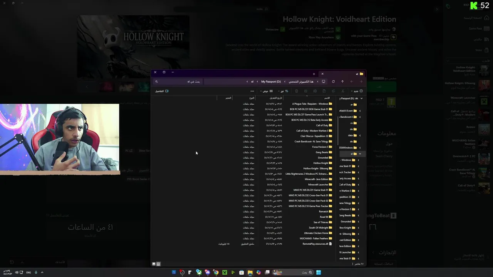Expand the 'data' folder in navigation tree

tap(360, 135)
